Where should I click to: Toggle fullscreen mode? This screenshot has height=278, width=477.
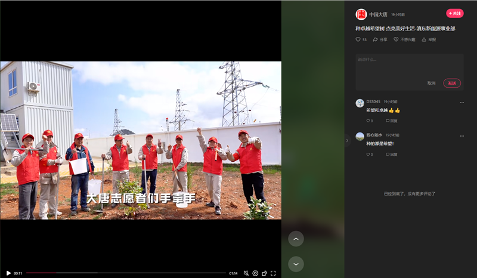click(273, 273)
